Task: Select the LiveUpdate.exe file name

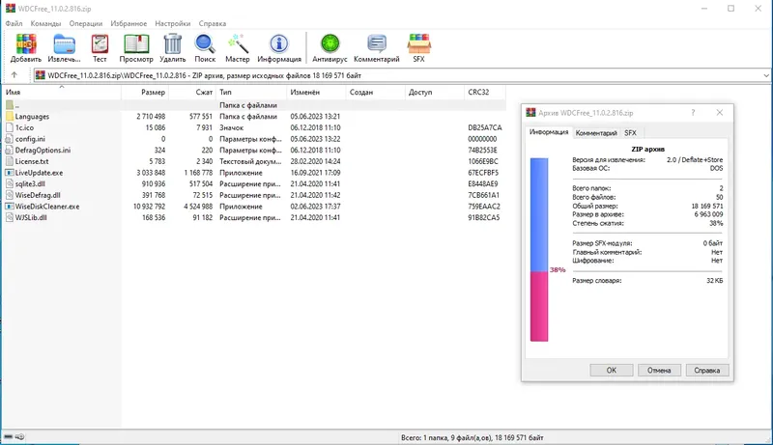Action: click(x=39, y=173)
